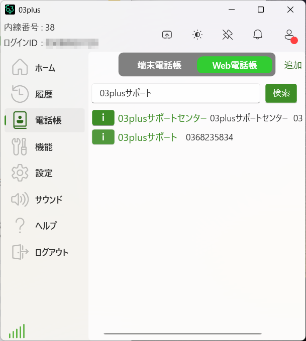The height and width of the screenshot is (341, 306).
Task: Open the ヘルプ question mark icon
Action: pyautogui.click(x=20, y=226)
